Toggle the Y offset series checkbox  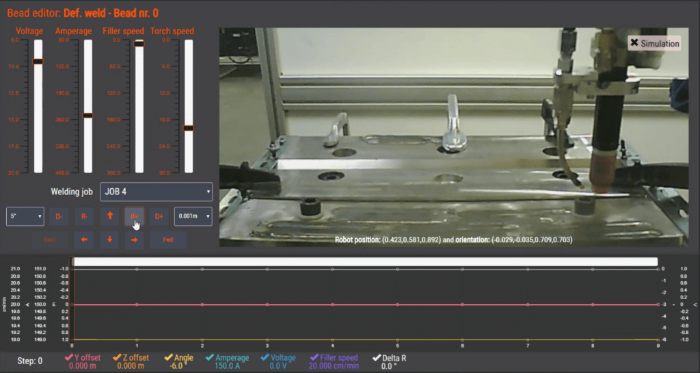coord(69,357)
